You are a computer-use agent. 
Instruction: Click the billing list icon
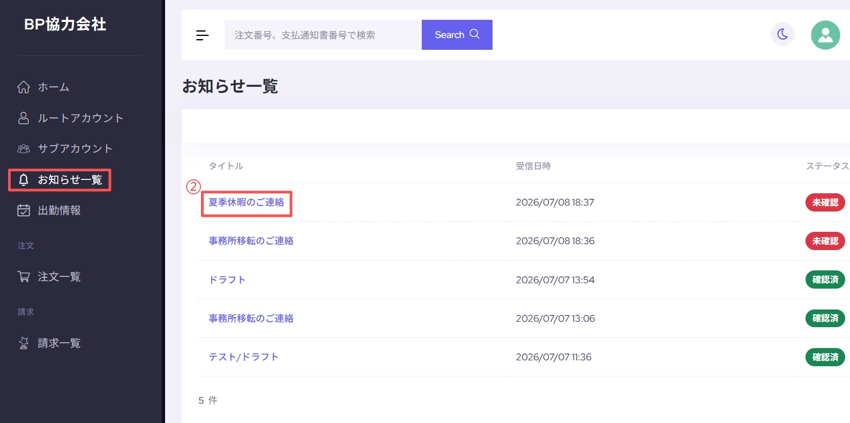[24, 343]
